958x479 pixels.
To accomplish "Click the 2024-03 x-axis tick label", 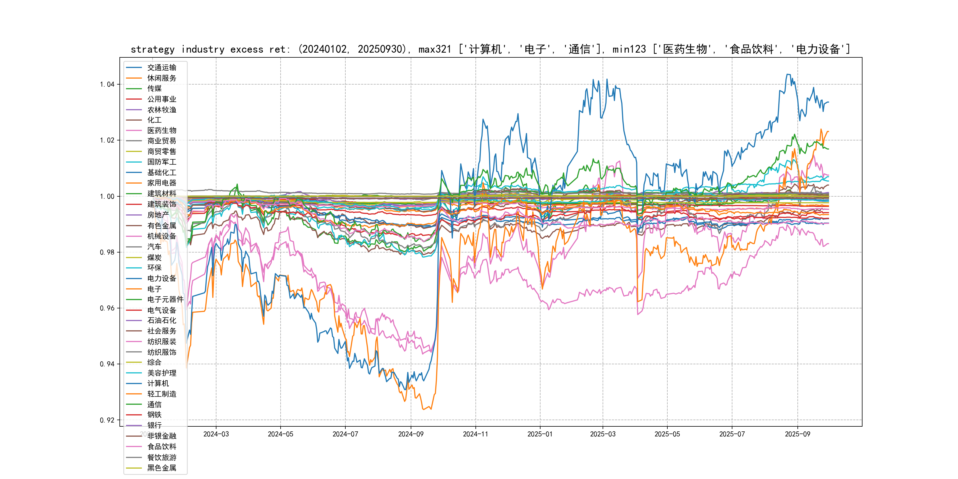I will (x=216, y=434).
